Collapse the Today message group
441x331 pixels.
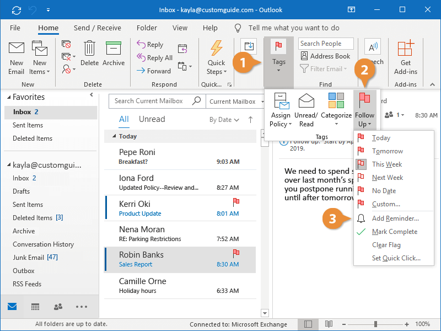coord(114,136)
